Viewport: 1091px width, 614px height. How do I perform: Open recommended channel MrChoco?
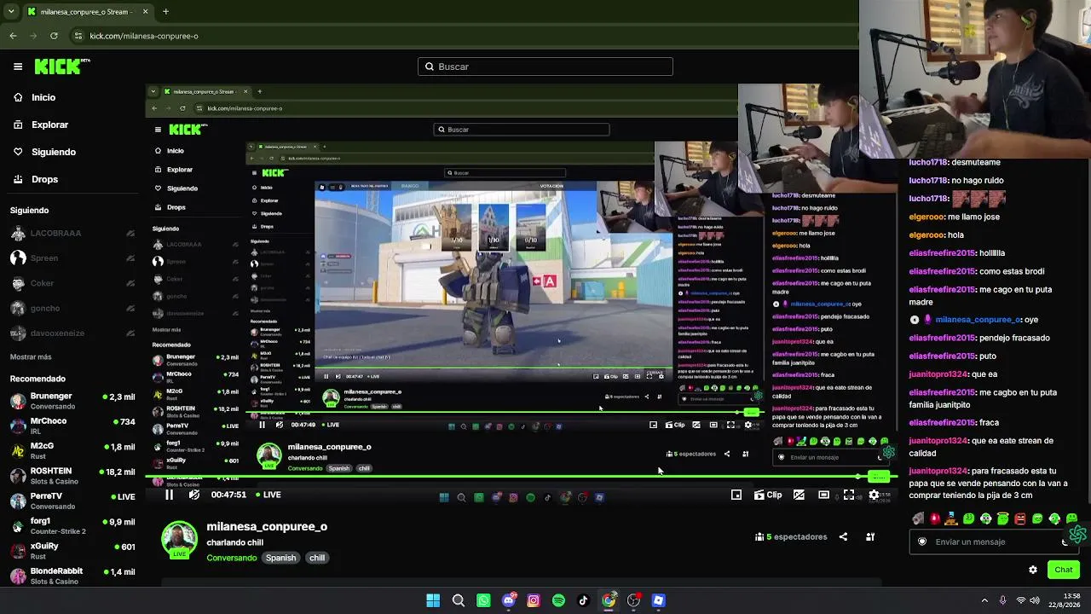click(x=72, y=426)
